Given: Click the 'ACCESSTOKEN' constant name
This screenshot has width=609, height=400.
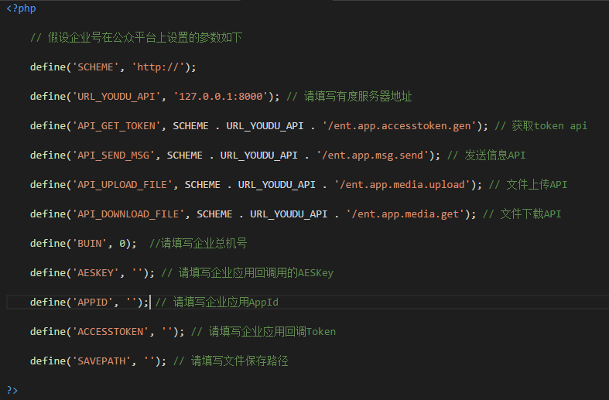Looking at the screenshot, I should pyautogui.click(x=111, y=332).
